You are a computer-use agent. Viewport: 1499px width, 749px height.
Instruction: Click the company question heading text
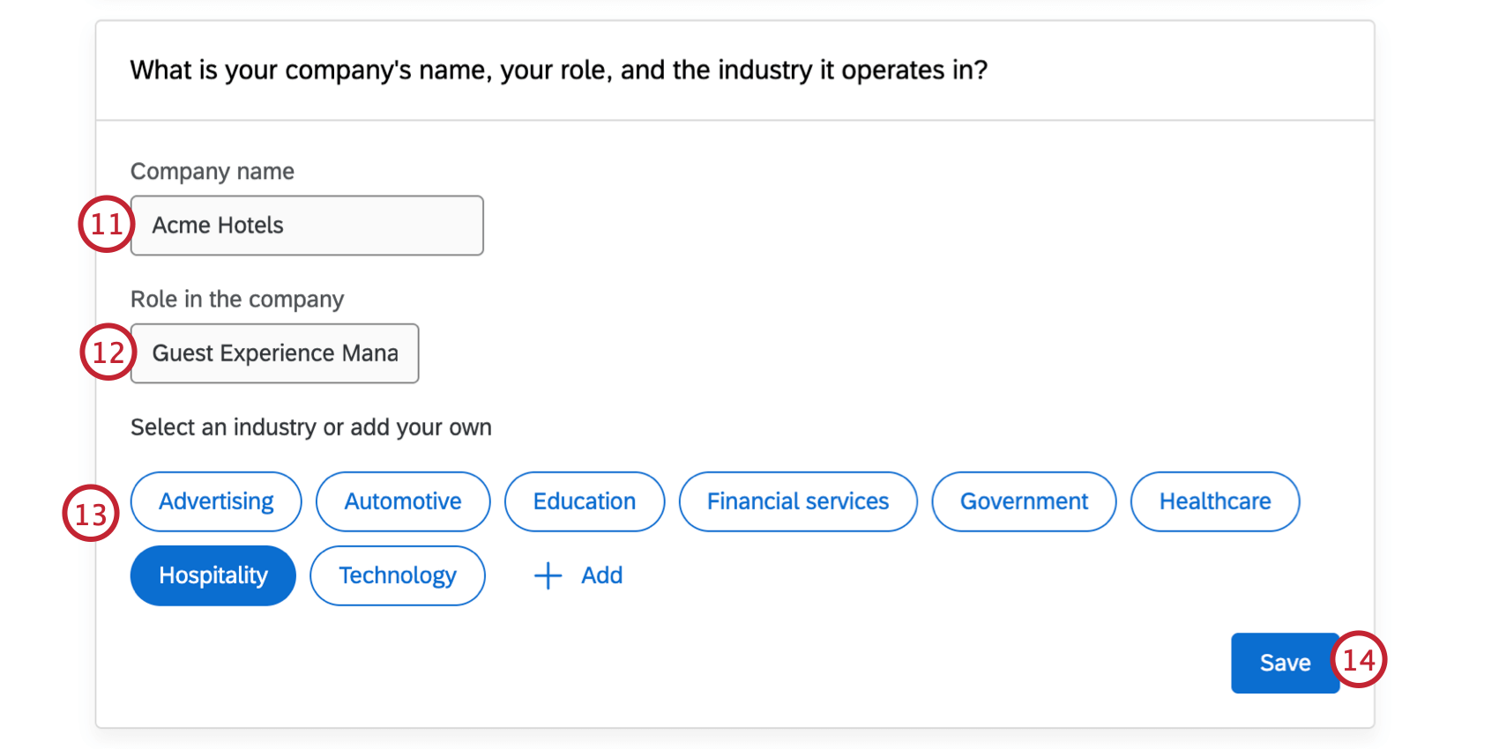click(558, 70)
